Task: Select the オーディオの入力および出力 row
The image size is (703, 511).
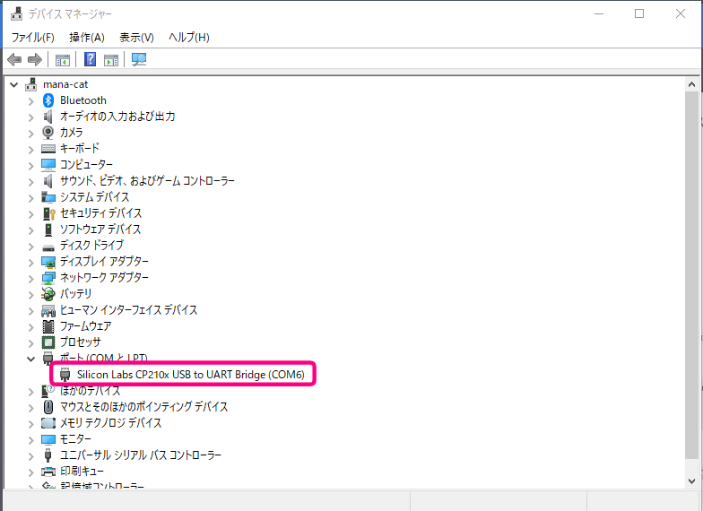Action: (117, 117)
